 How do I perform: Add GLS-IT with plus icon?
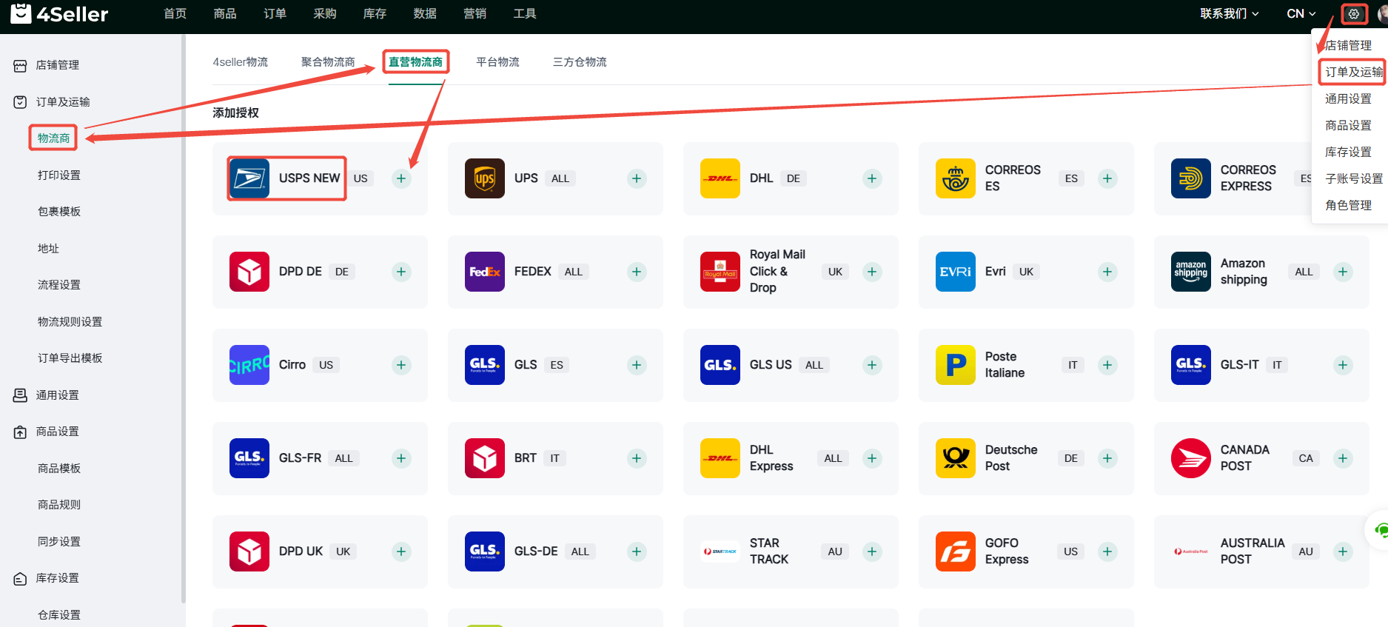[x=1343, y=365]
